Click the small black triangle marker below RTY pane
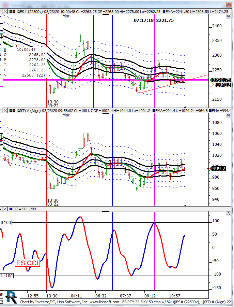This screenshot has width=234, height=307. (x=185, y=206)
